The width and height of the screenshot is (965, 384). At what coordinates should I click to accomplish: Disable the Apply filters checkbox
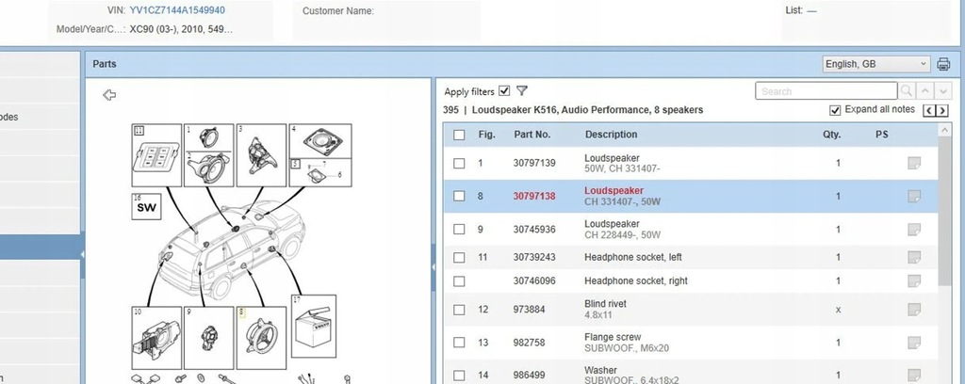pyautogui.click(x=505, y=91)
